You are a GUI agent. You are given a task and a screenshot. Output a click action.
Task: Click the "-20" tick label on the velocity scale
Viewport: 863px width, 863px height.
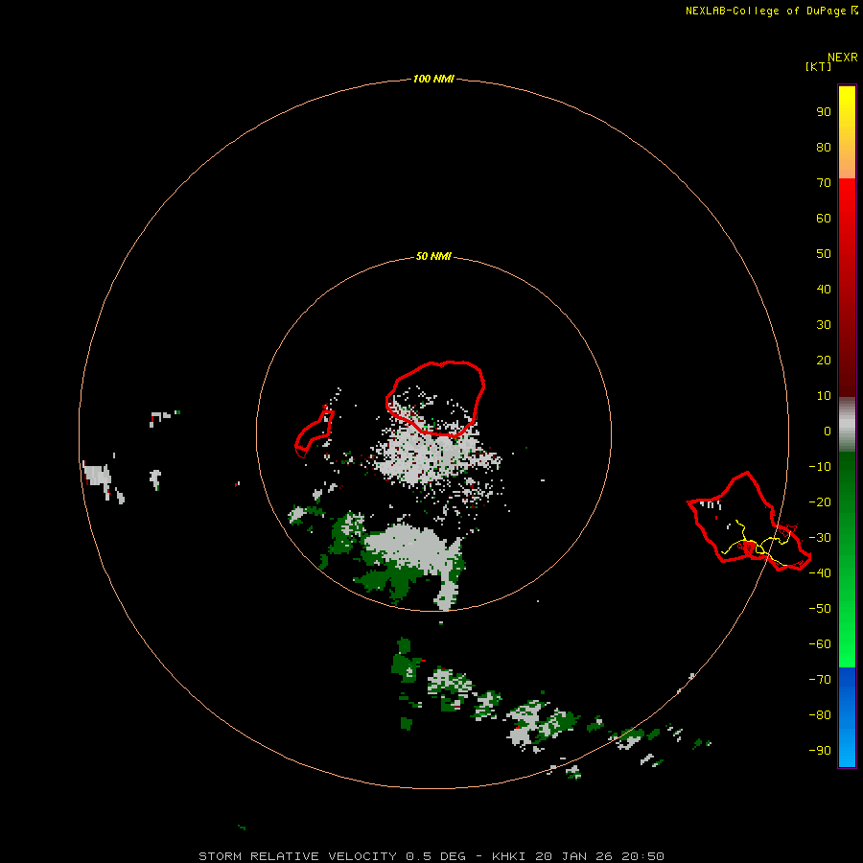coord(820,501)
